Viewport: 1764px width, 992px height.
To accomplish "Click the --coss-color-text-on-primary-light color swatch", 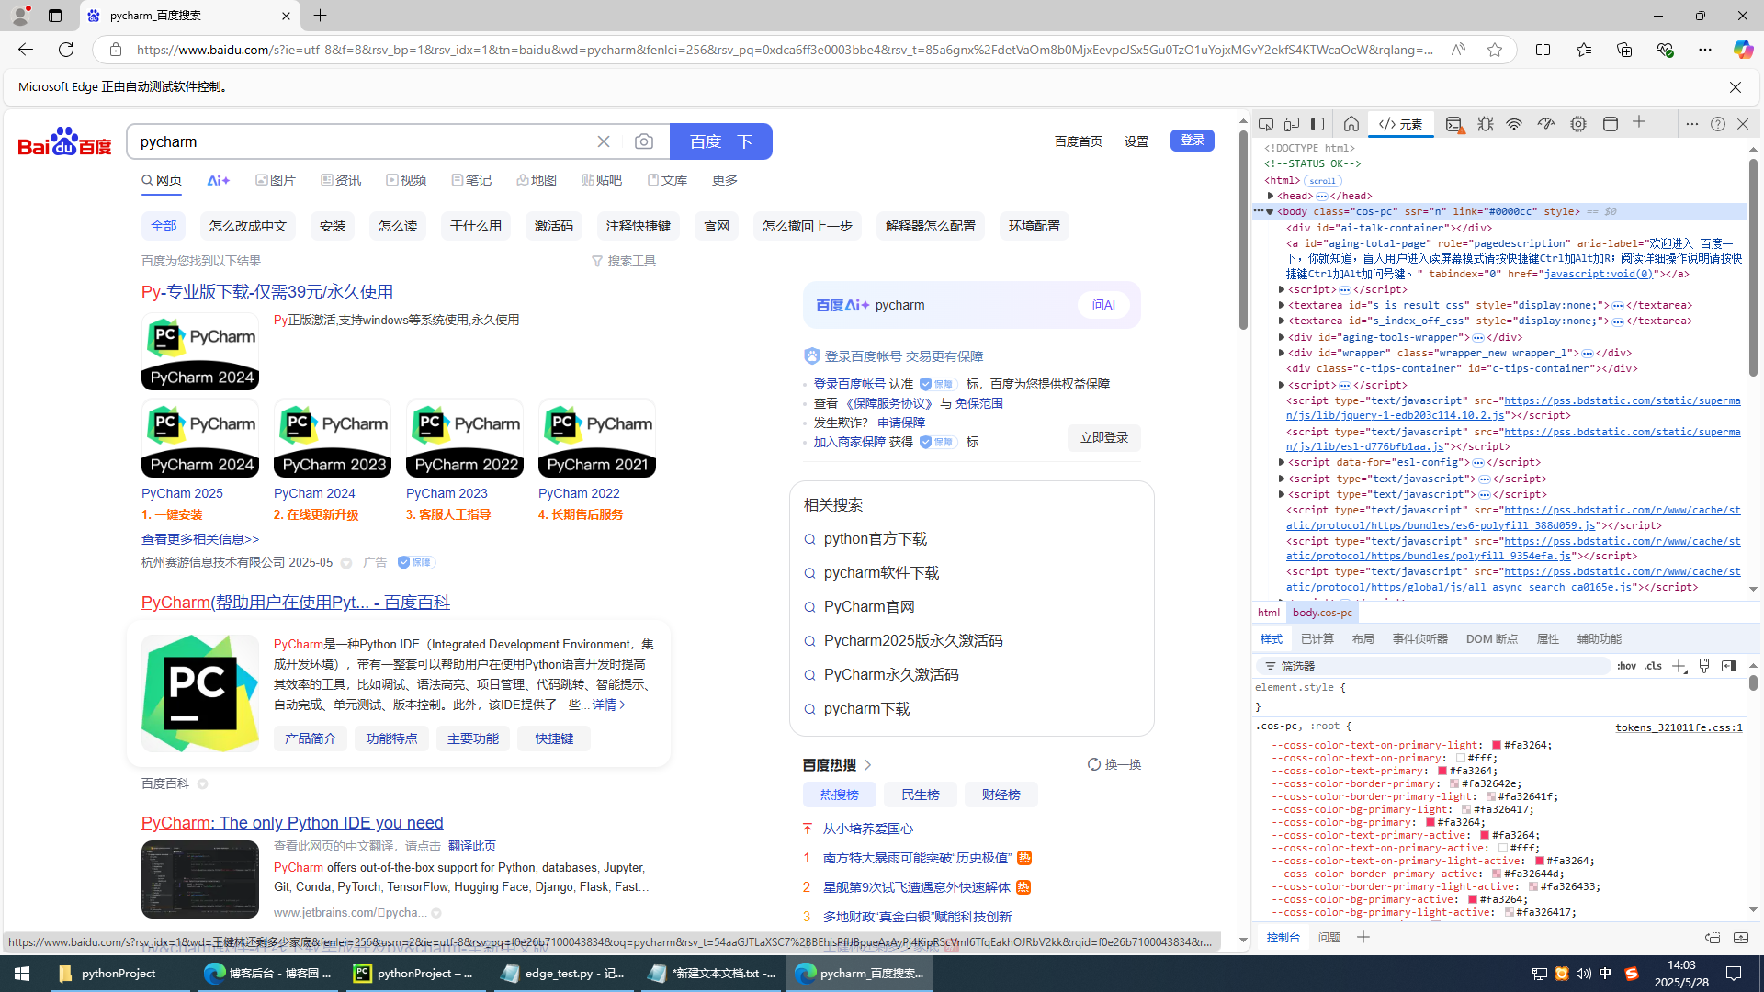I will (1497, 745).
